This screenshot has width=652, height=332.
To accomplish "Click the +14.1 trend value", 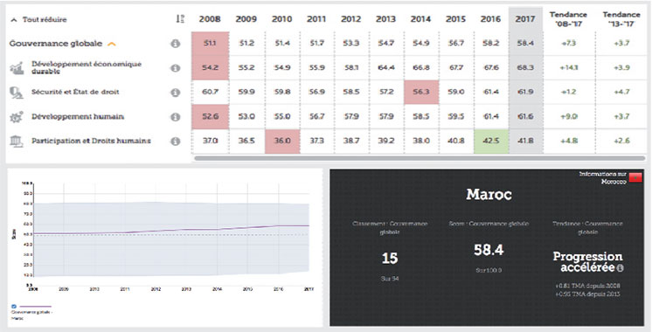I will pos(568,68).
